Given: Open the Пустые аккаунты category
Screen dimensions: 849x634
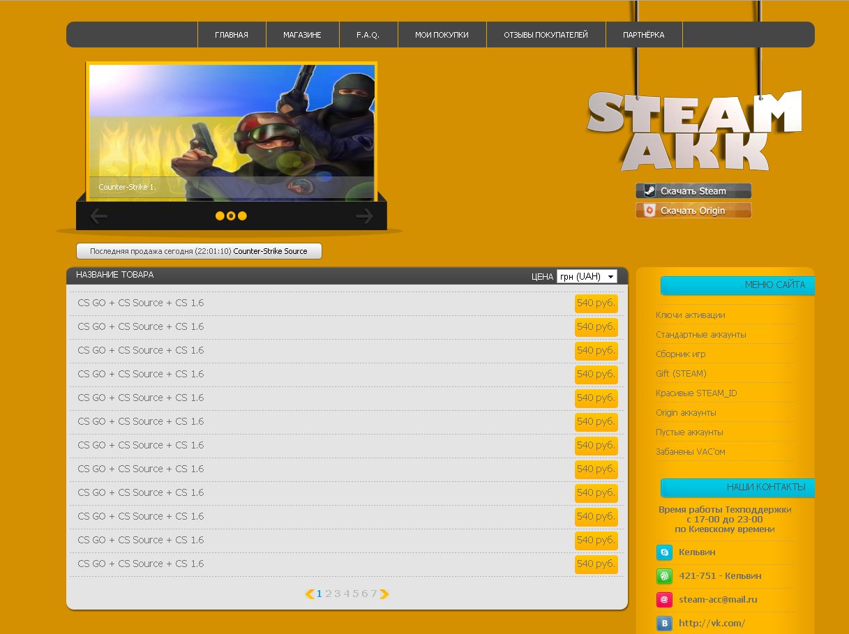Looking at the screenshot, I should pos(689,432).
